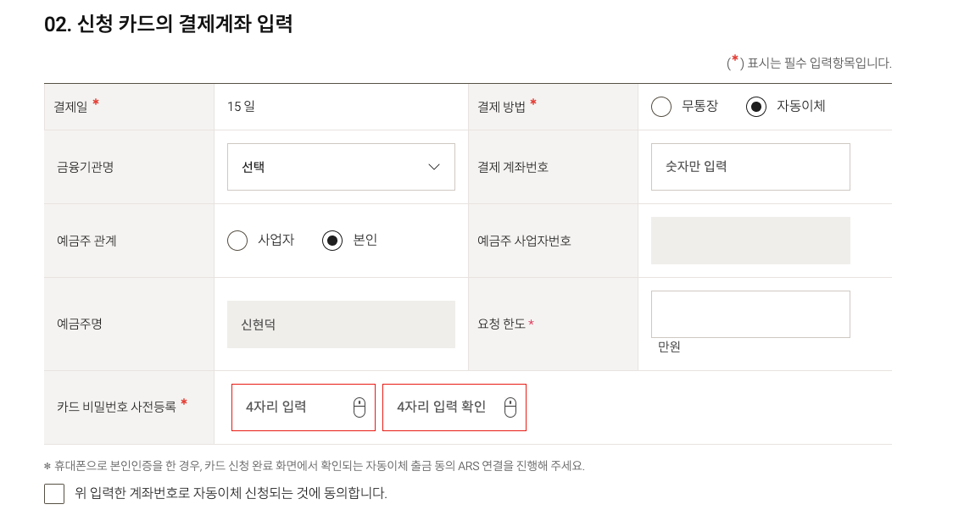Click the chevron arrow of 금융기관명 dropdown
The image size is (953, 521).
coord(434,167)
